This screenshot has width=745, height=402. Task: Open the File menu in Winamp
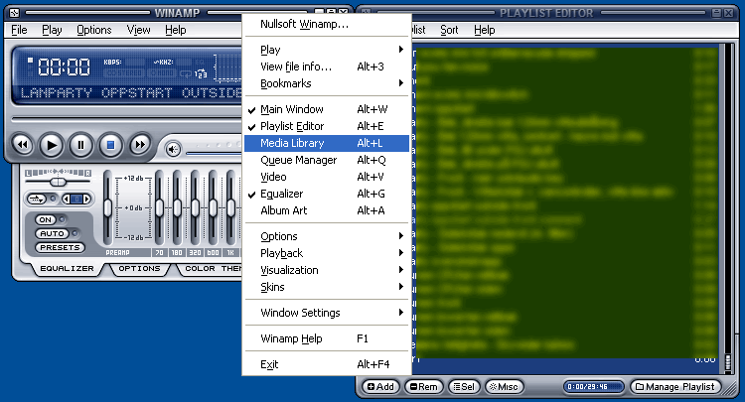pos(19,30)
